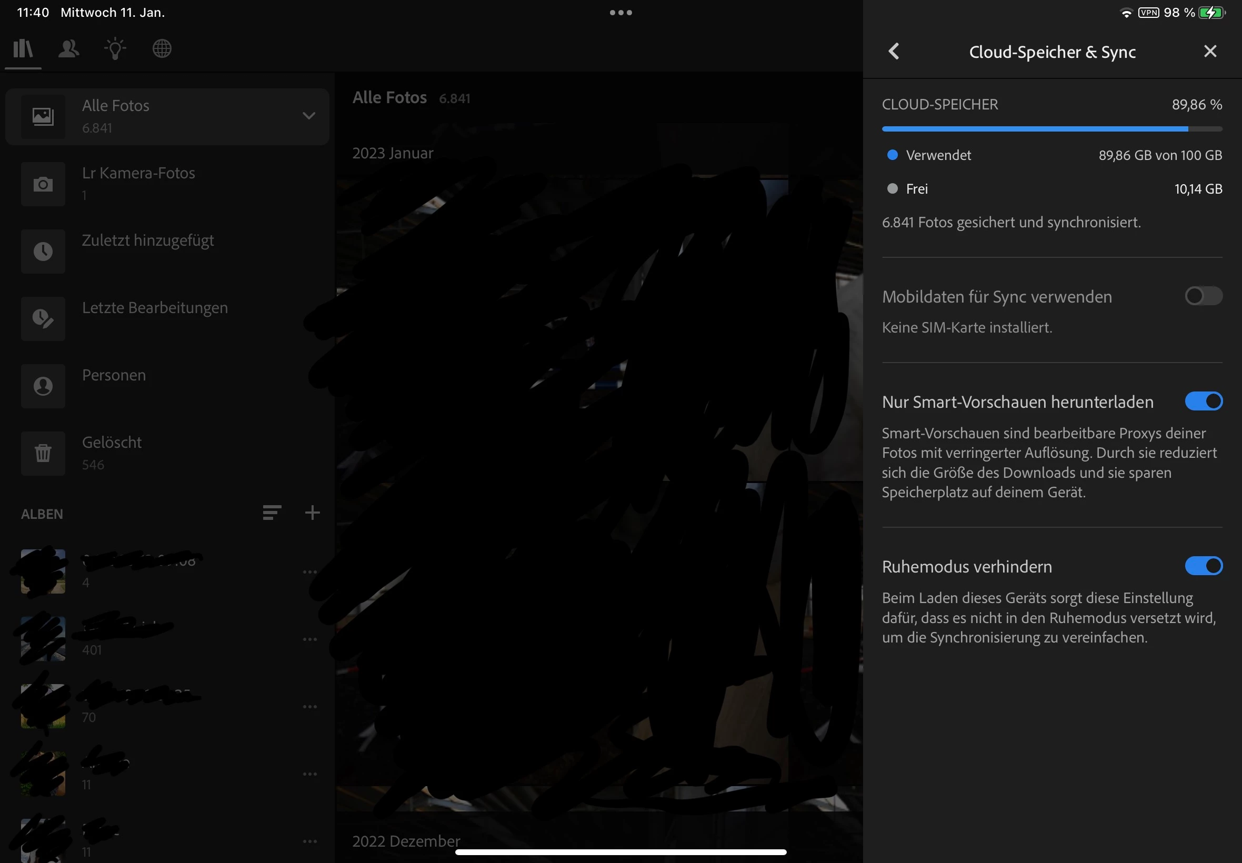
Task: Select Lr Kamera-Fotos in sidebar
Action: point(138,183)
